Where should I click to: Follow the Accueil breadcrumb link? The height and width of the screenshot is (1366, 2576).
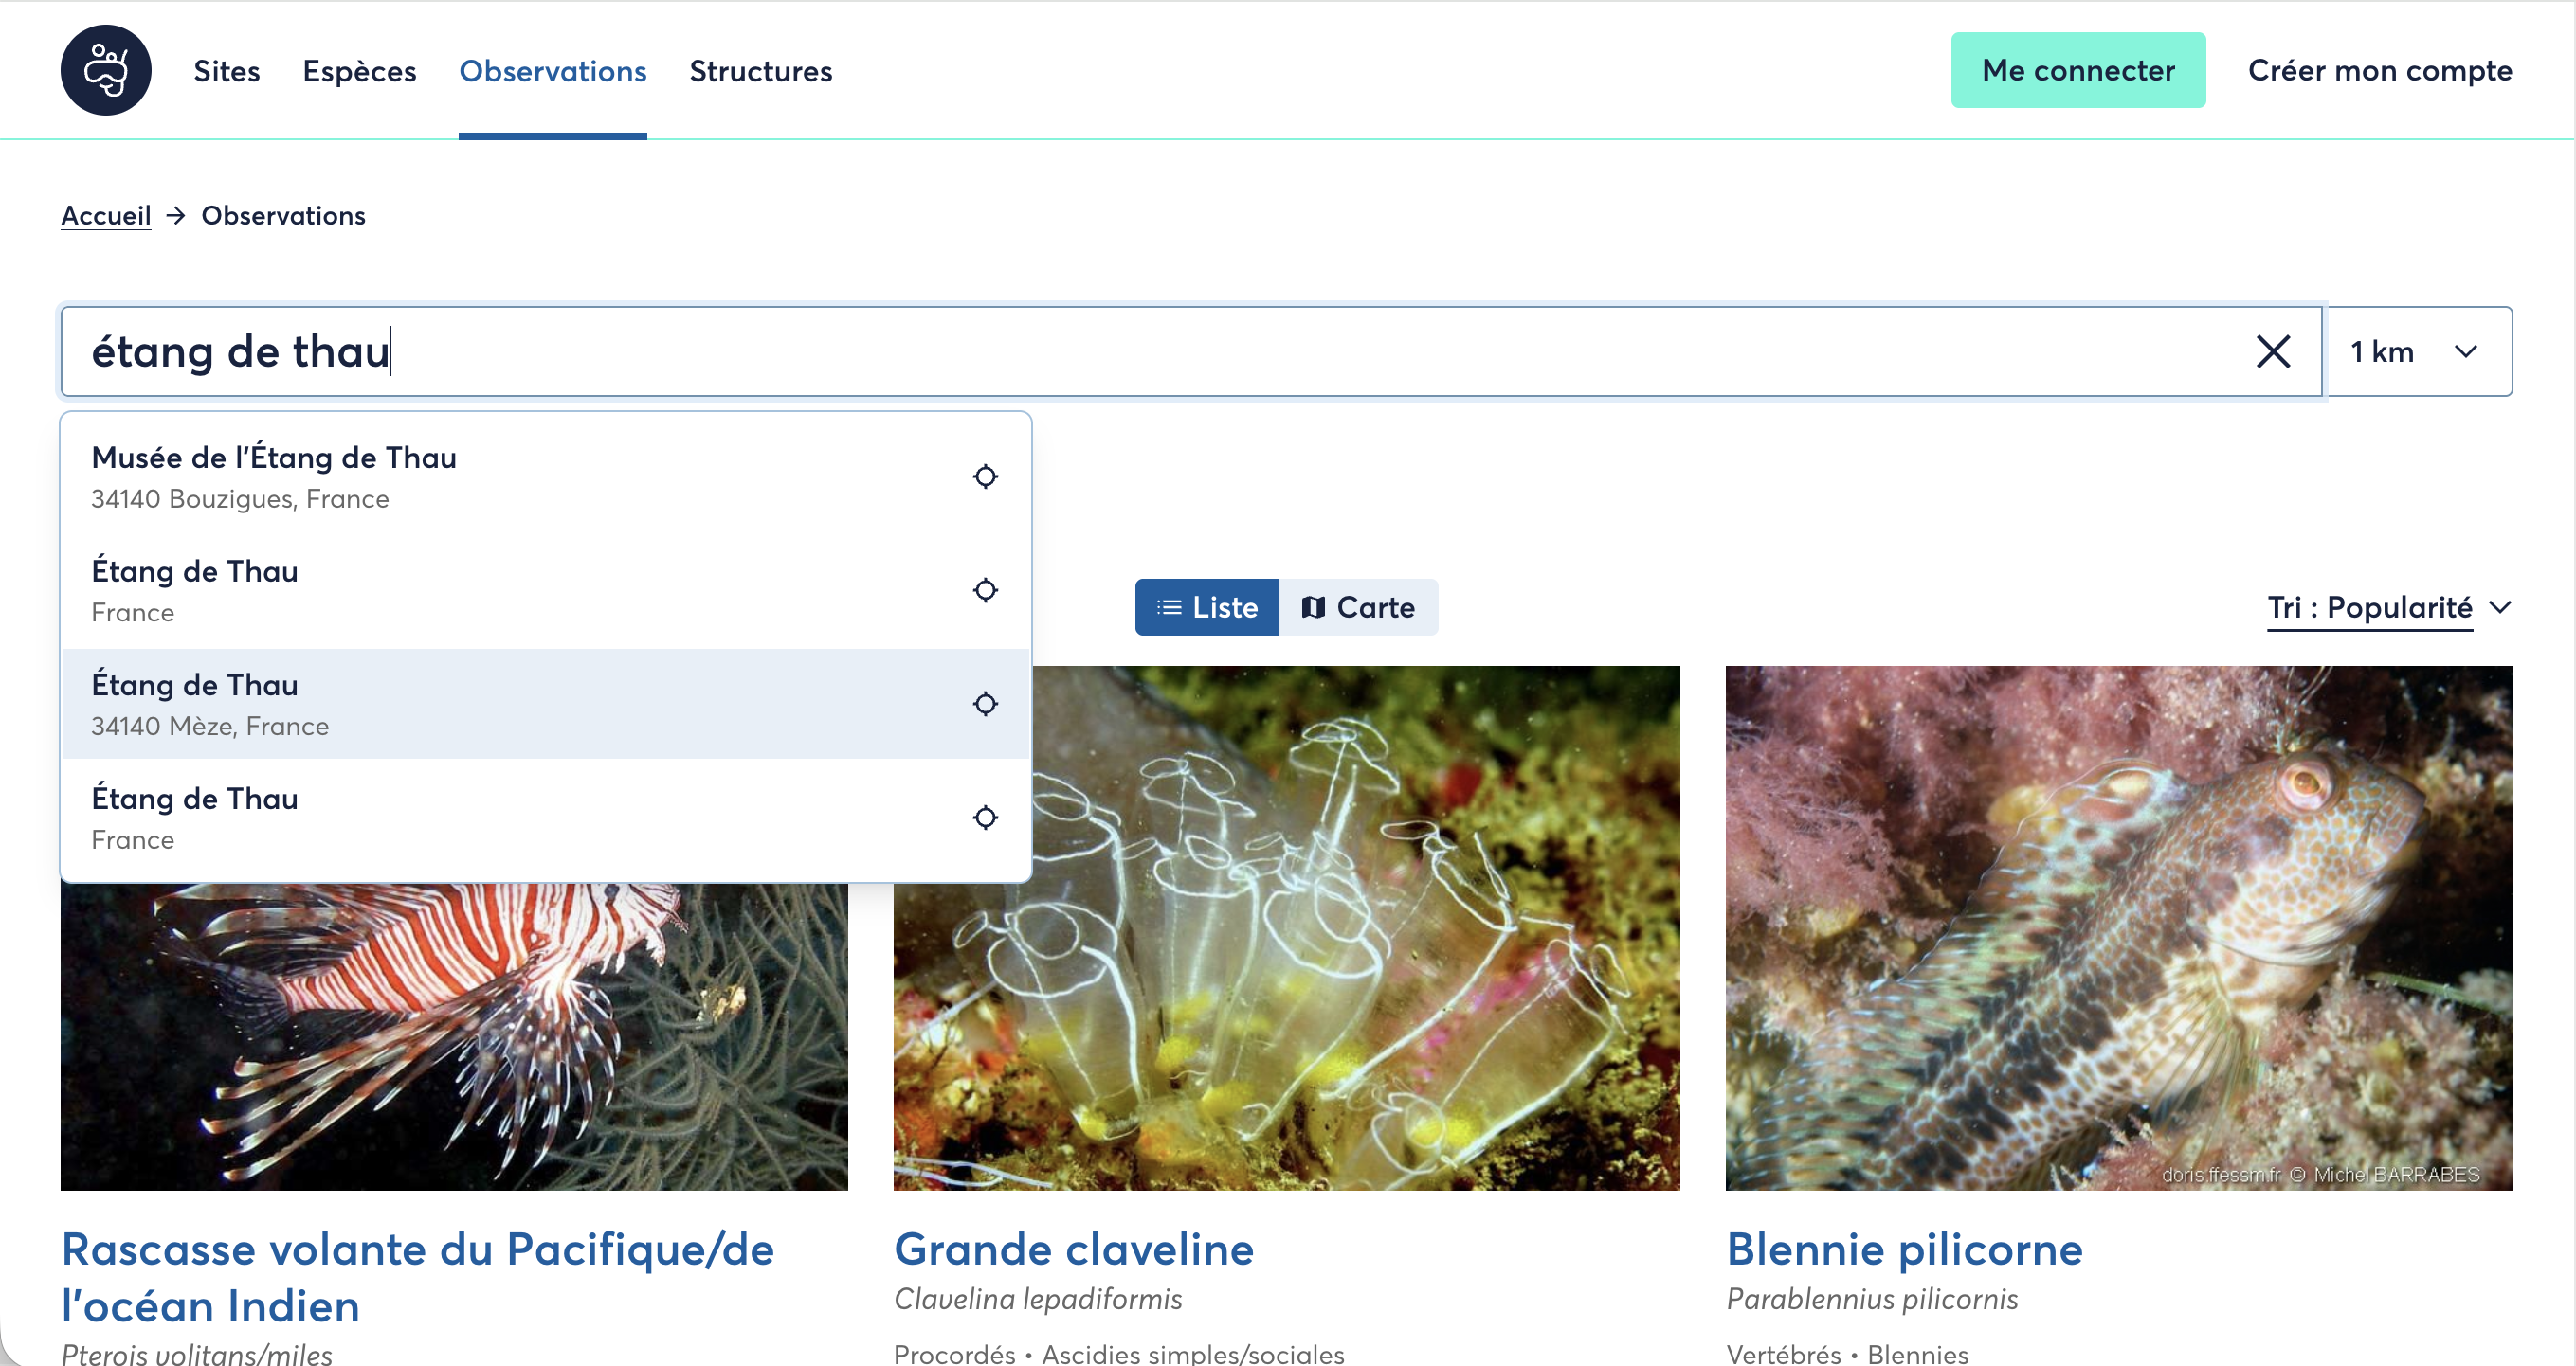point(106,216)
